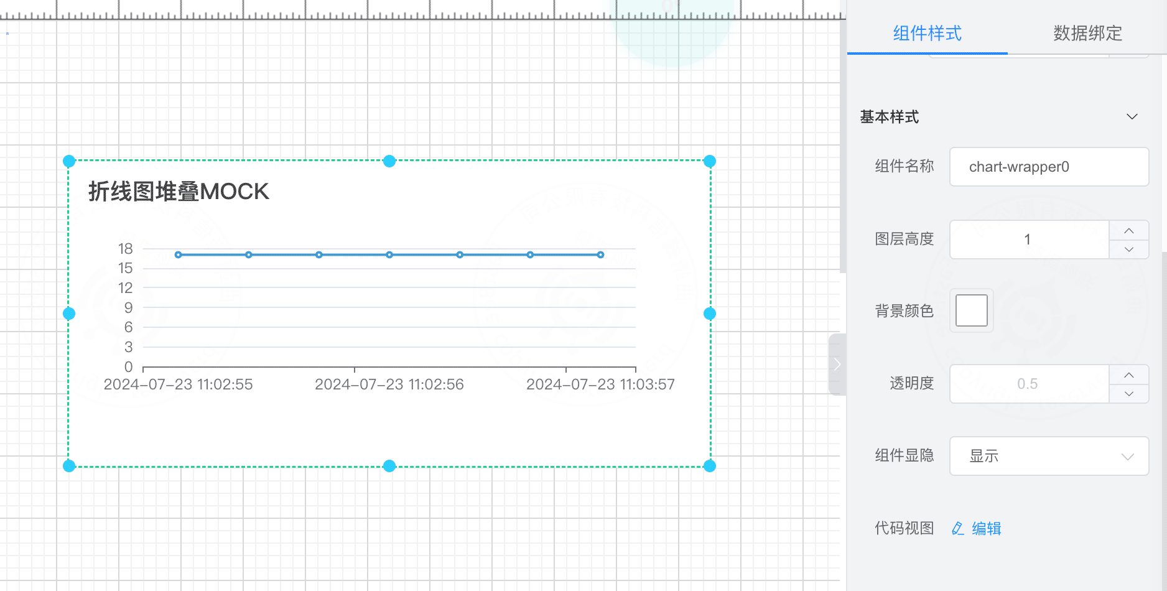
Task: Click the 透明度 value field
Action: coord(1030,384)
